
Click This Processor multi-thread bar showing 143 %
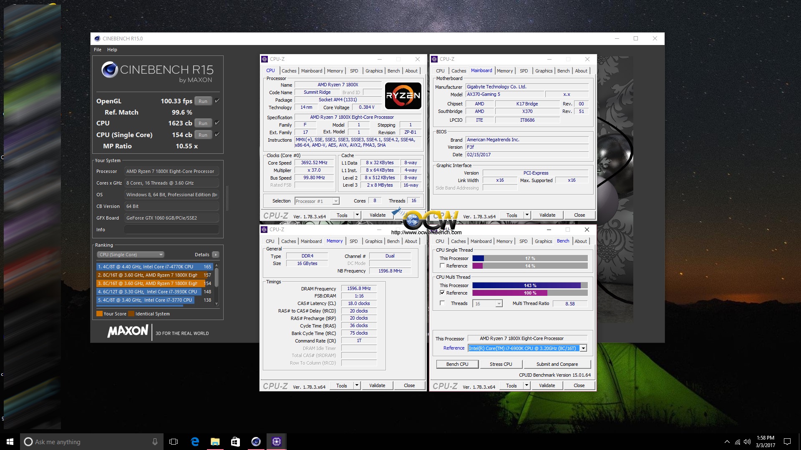tap(530, 285)
